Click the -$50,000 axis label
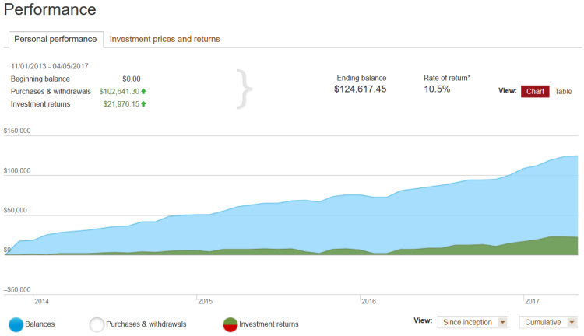Image resolution: width=584 pixels, height=336 pixels. coord(17,289)
